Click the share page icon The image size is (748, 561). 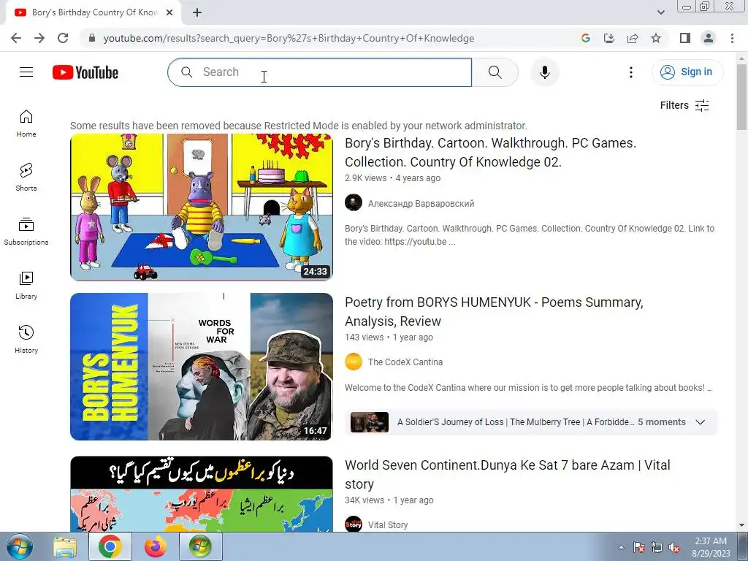[633, 38]
